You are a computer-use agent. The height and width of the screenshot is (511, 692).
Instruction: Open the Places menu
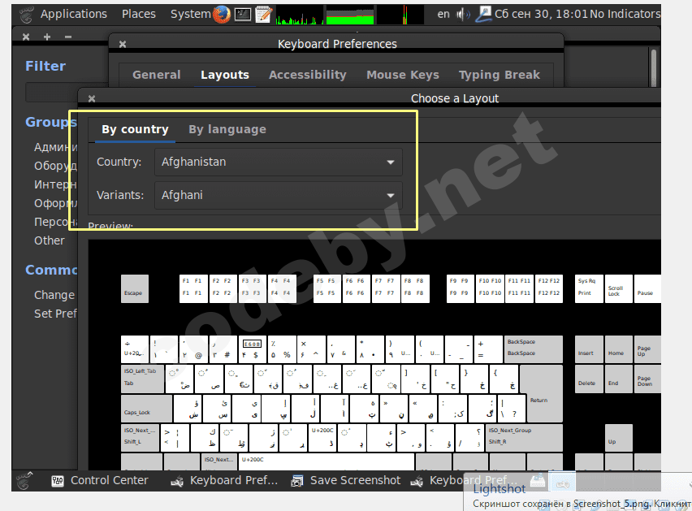coord(139,14)
